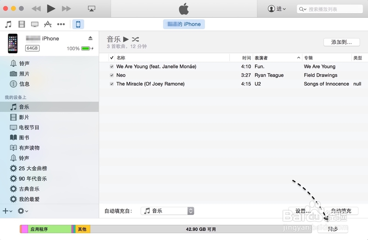Select the iPhone tab in center
368x240 pixels.
184,24
